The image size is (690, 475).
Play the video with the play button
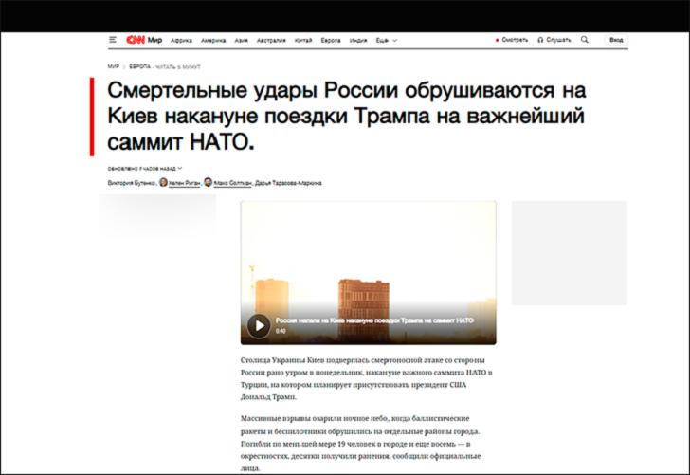point(259,326)
